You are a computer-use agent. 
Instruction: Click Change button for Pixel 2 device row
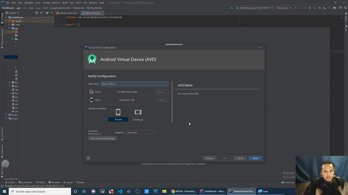(161, 92)
